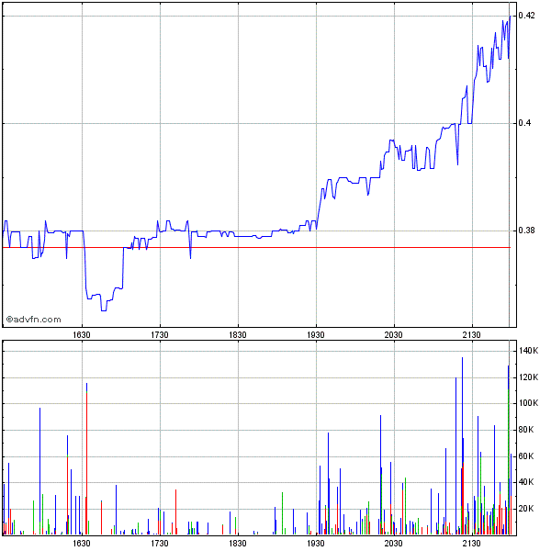Viewport: 551px width, 551px height.
Task: Click the 2030 time label under price chart
Action: pos(393,335)
